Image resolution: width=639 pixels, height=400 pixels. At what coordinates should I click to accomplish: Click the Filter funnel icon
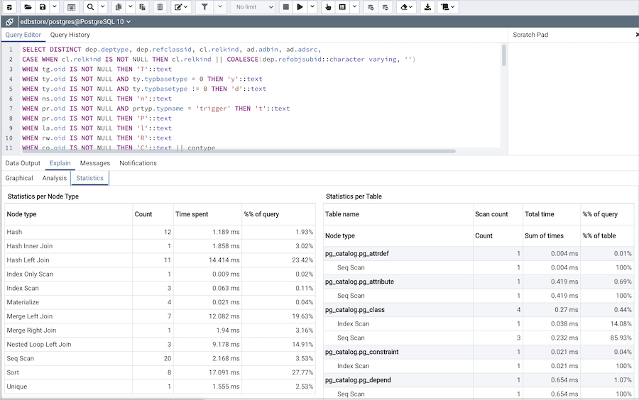pos(204,7)
